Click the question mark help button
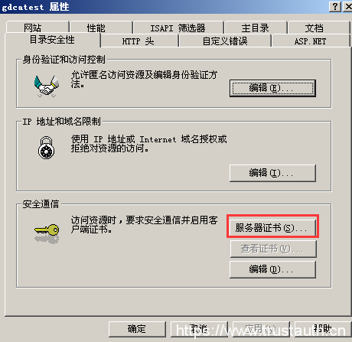352x342 pixels. click(335, 7)
